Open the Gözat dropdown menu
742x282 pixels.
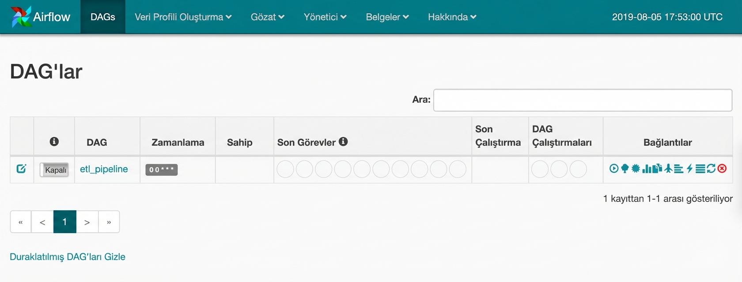point(267,17)
